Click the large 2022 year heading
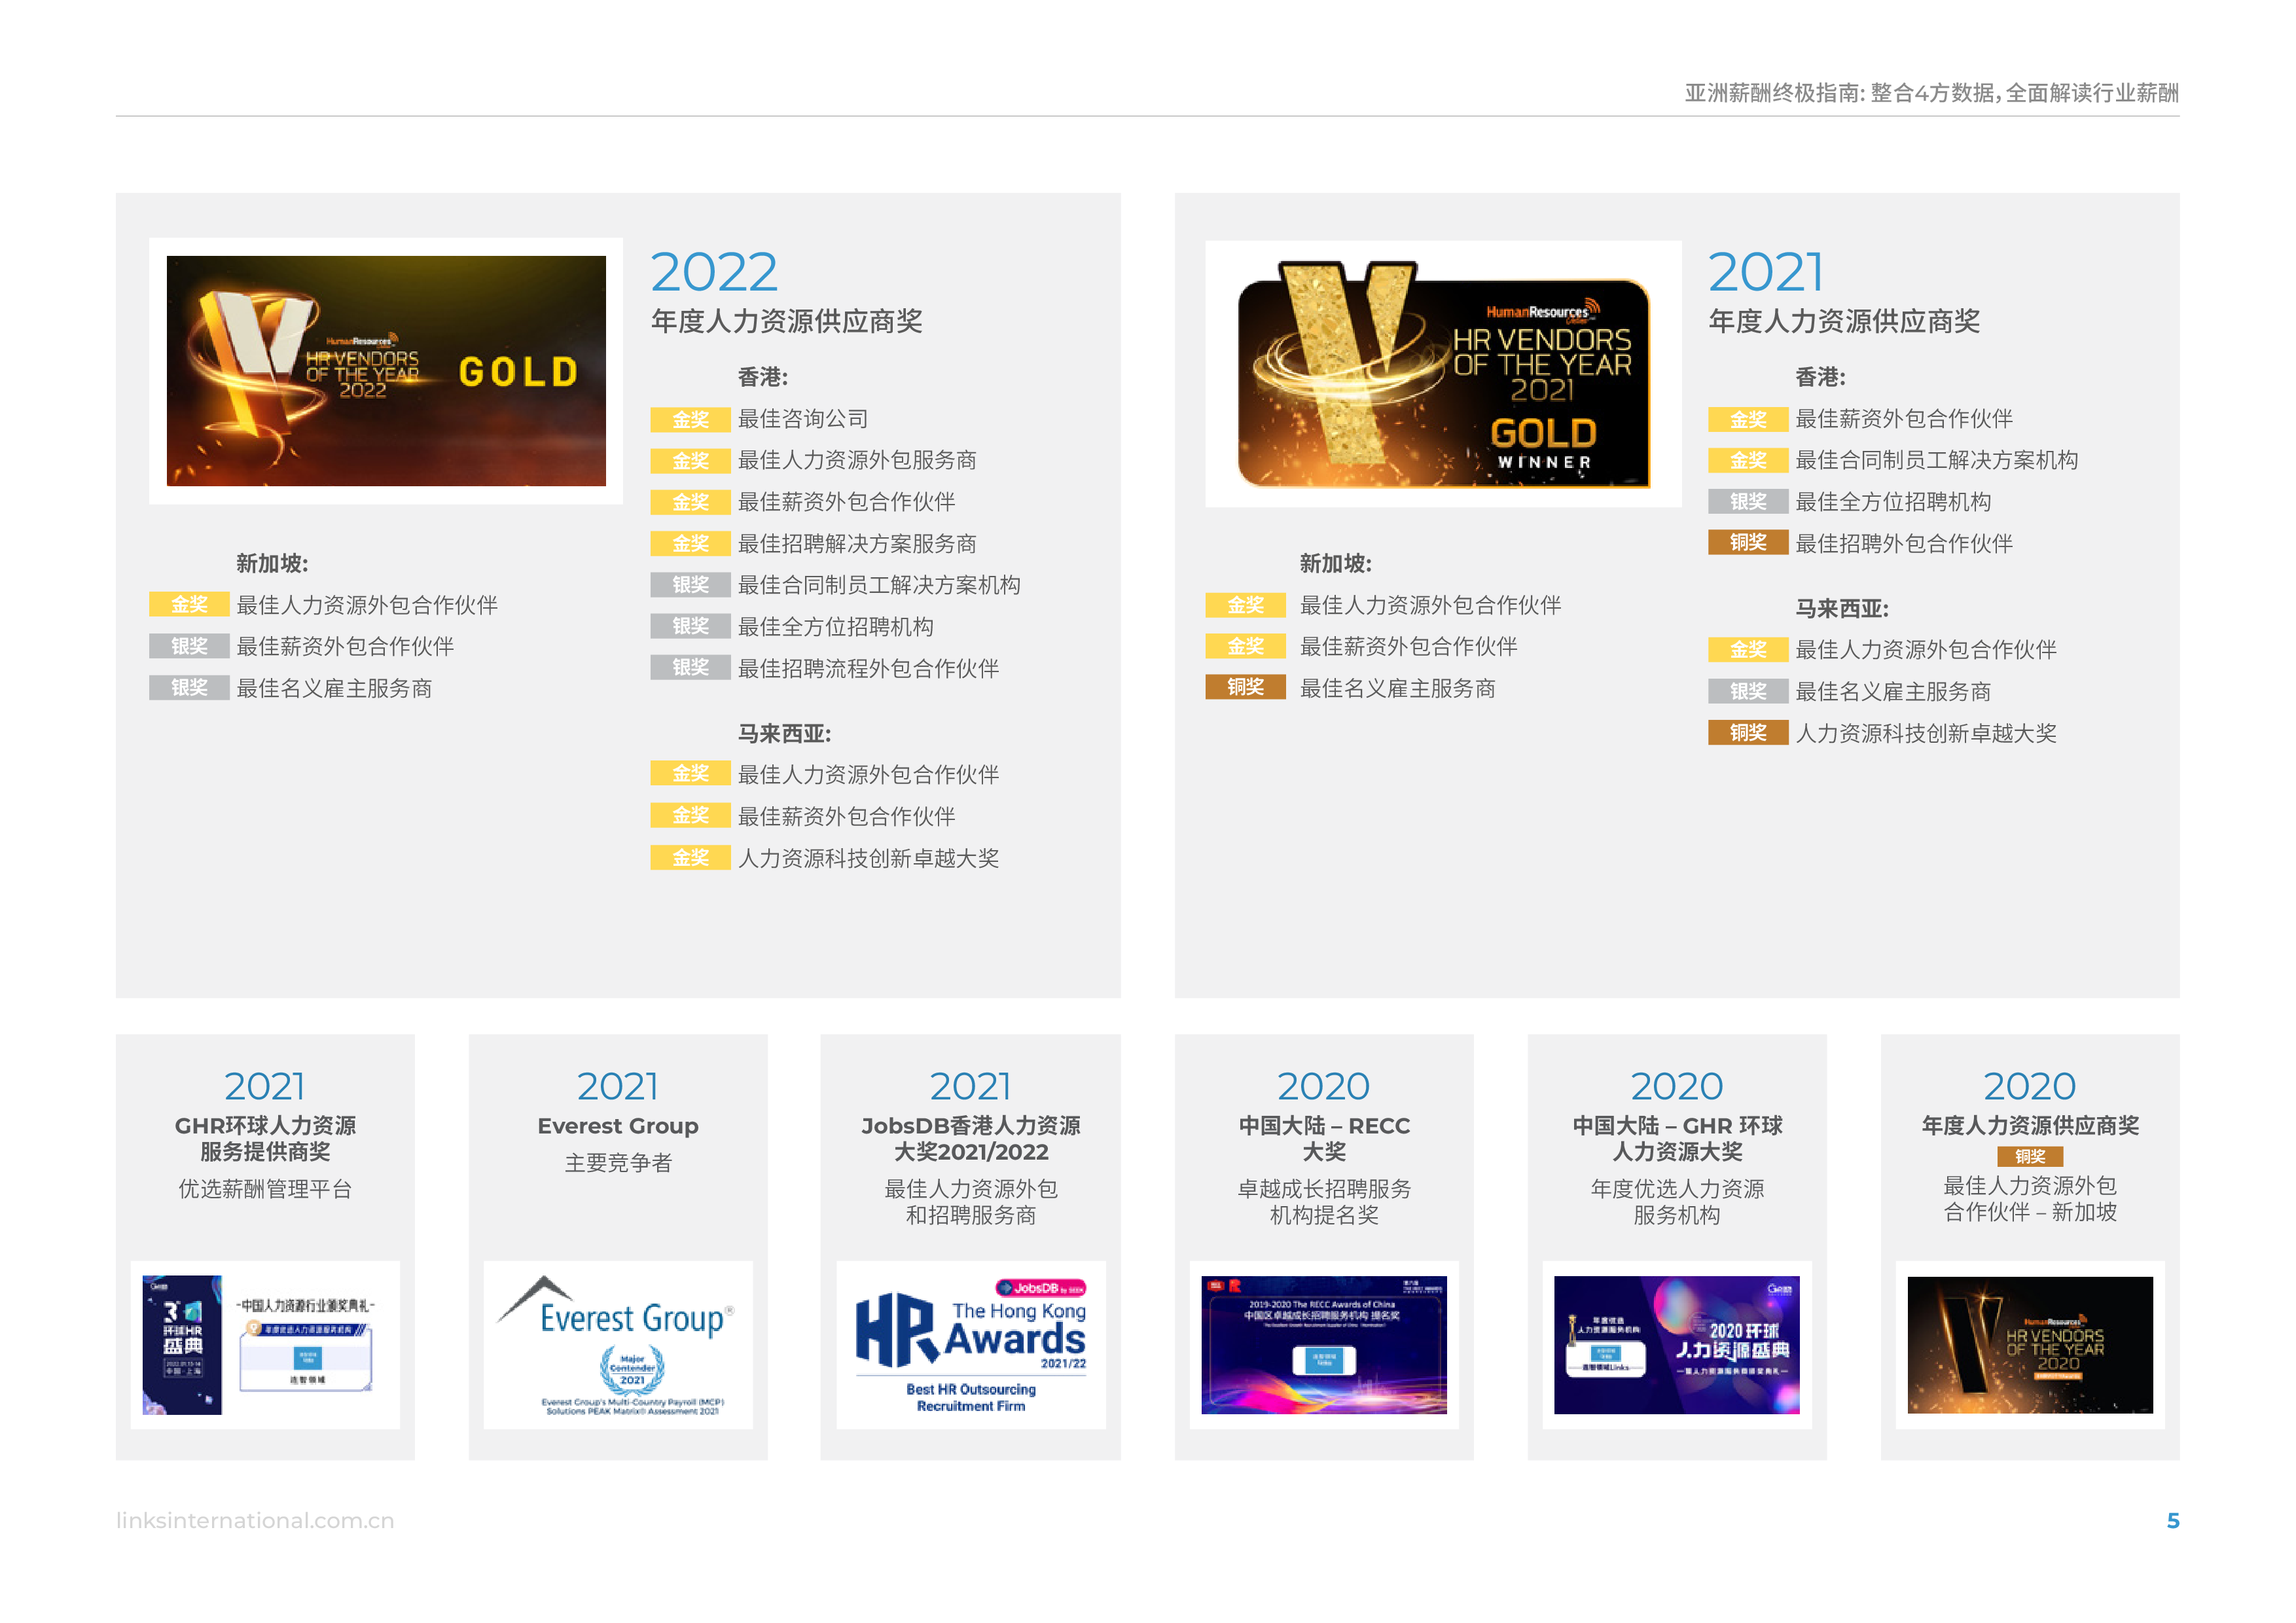The width and height of the screenshot is (2296, 1623). [714, 272]
